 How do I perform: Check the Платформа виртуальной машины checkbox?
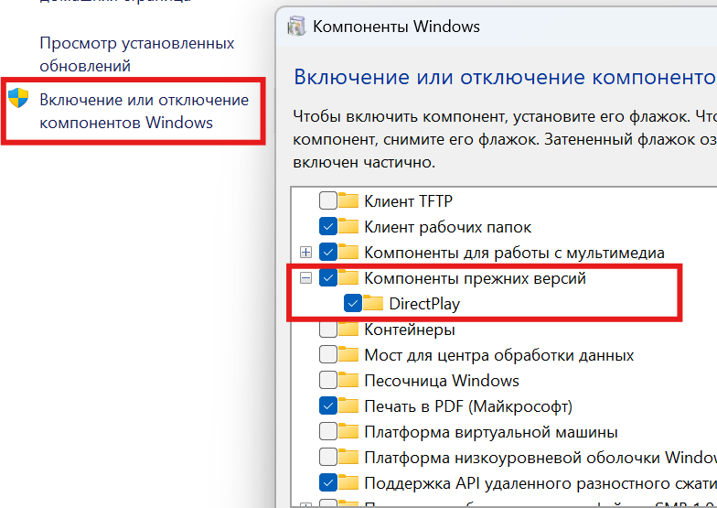[327, 432]
